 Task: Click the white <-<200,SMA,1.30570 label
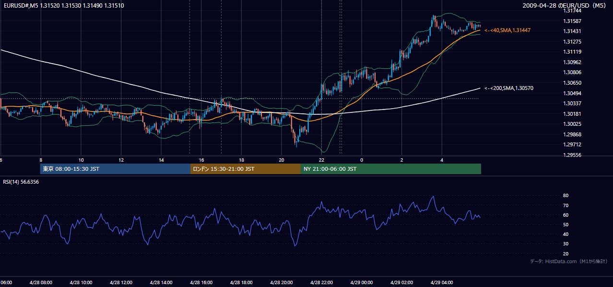(x=509, y=88)
